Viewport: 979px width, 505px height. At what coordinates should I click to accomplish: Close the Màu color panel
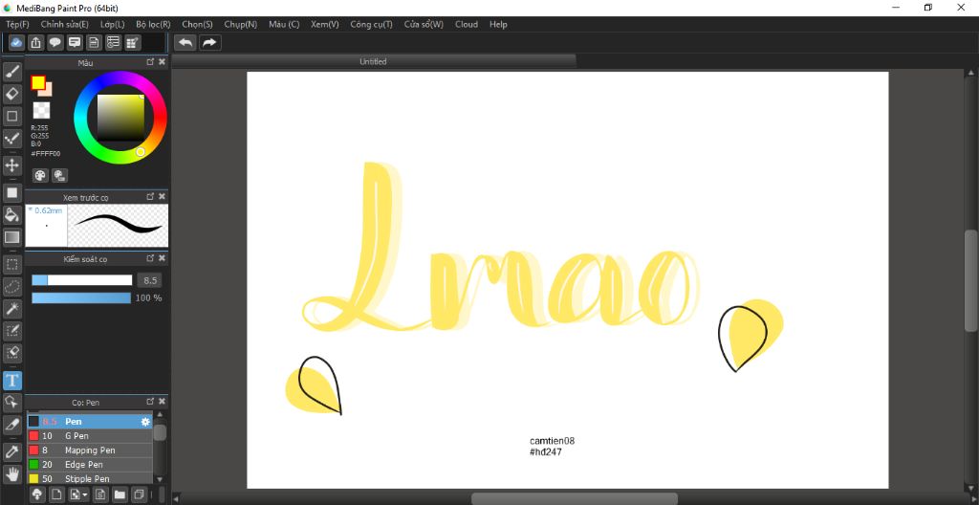162,62
